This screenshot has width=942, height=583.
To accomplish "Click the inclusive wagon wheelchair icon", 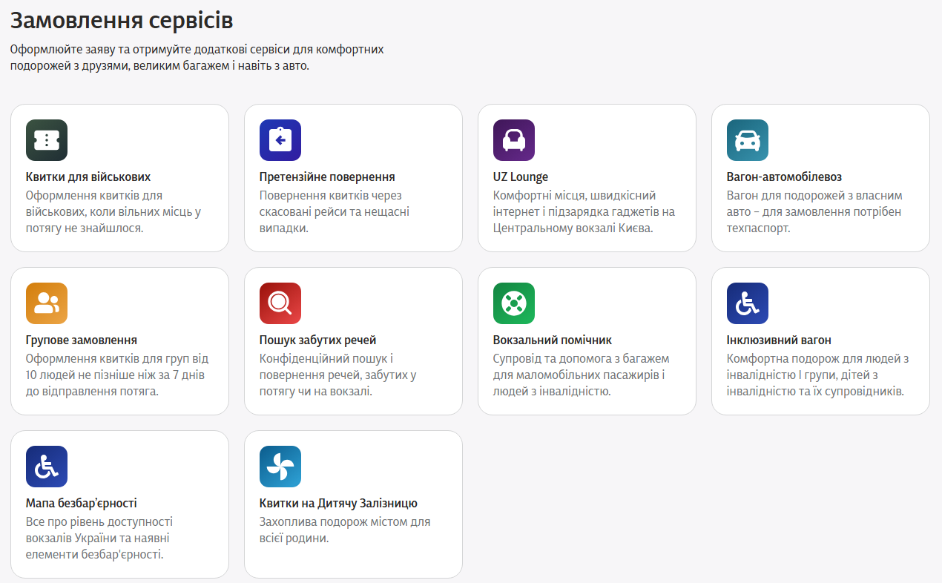I will coord(748,303).
